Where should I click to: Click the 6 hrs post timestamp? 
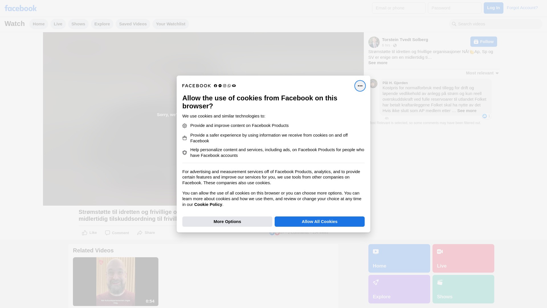(x=386, y=45)
